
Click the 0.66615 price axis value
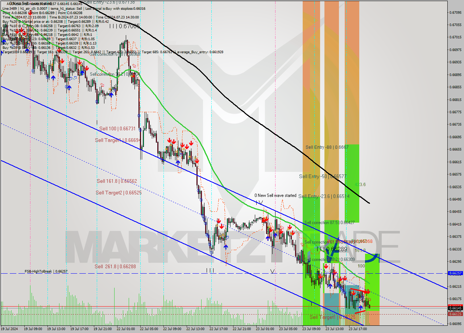click(x=455, y=162)
